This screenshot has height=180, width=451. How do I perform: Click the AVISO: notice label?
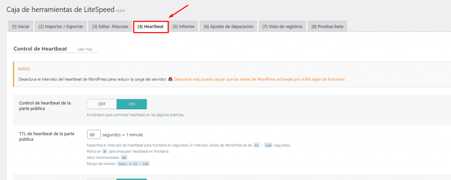coord(24,69)
